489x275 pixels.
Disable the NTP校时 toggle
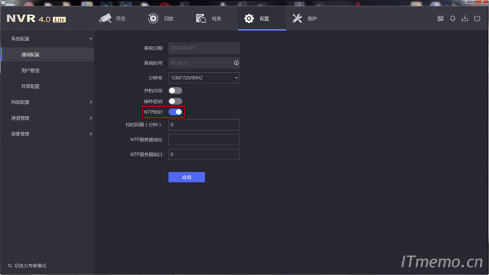175,112
